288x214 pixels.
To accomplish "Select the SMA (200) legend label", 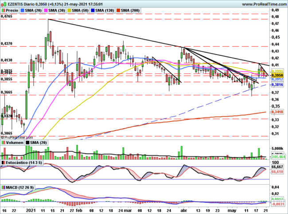I will [x=130, y=11].
